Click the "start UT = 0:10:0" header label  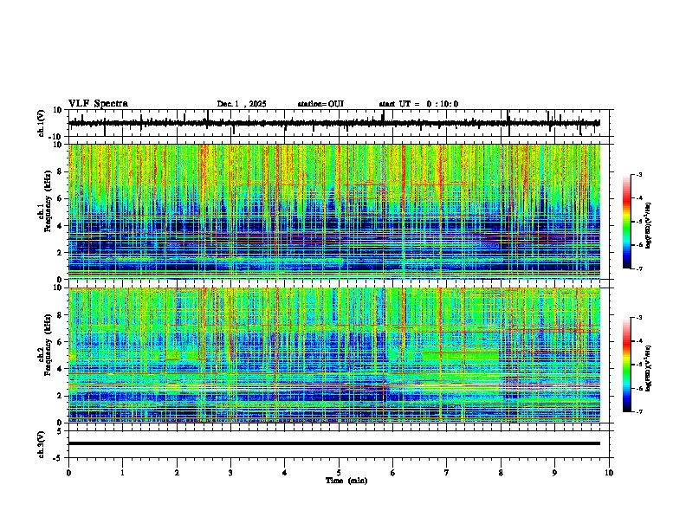coord(418,104)
